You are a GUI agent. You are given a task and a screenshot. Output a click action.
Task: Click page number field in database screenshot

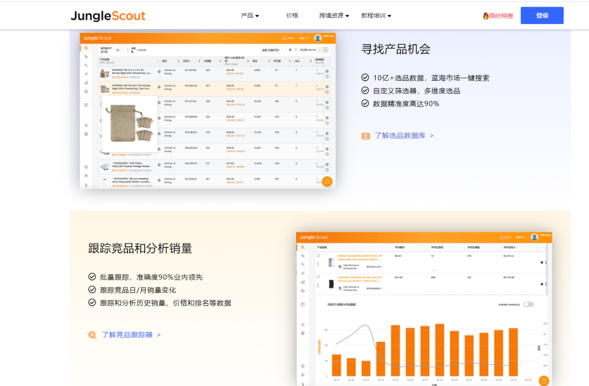coord(296,50)
